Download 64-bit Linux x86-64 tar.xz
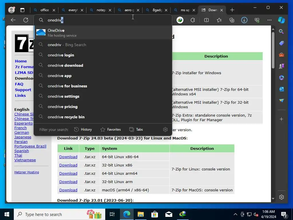The width and height of the screenshot is (293, 220). (x=68, y=157)
